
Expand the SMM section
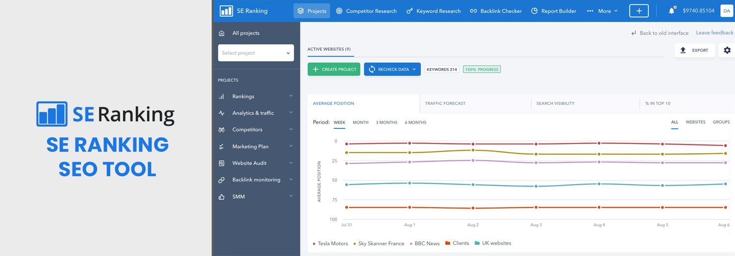coord(291,196)
